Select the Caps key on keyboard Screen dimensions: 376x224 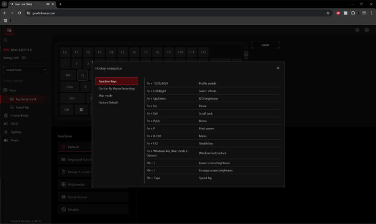69,87
